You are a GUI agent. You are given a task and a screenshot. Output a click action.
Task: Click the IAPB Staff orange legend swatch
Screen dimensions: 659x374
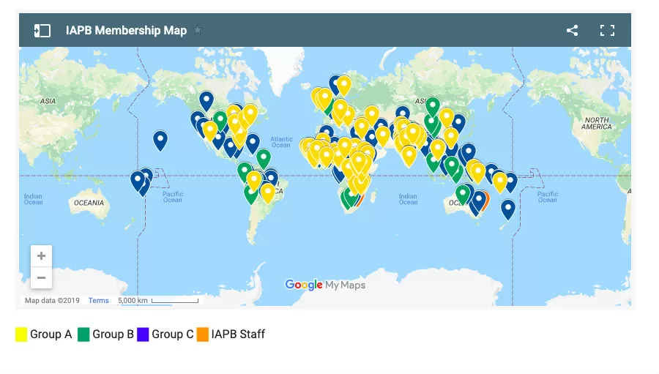coord(203,334)
